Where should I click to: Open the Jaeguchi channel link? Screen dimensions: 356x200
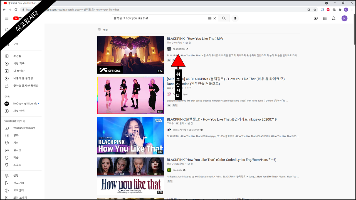pyautogui.click(x=177, y=170)
